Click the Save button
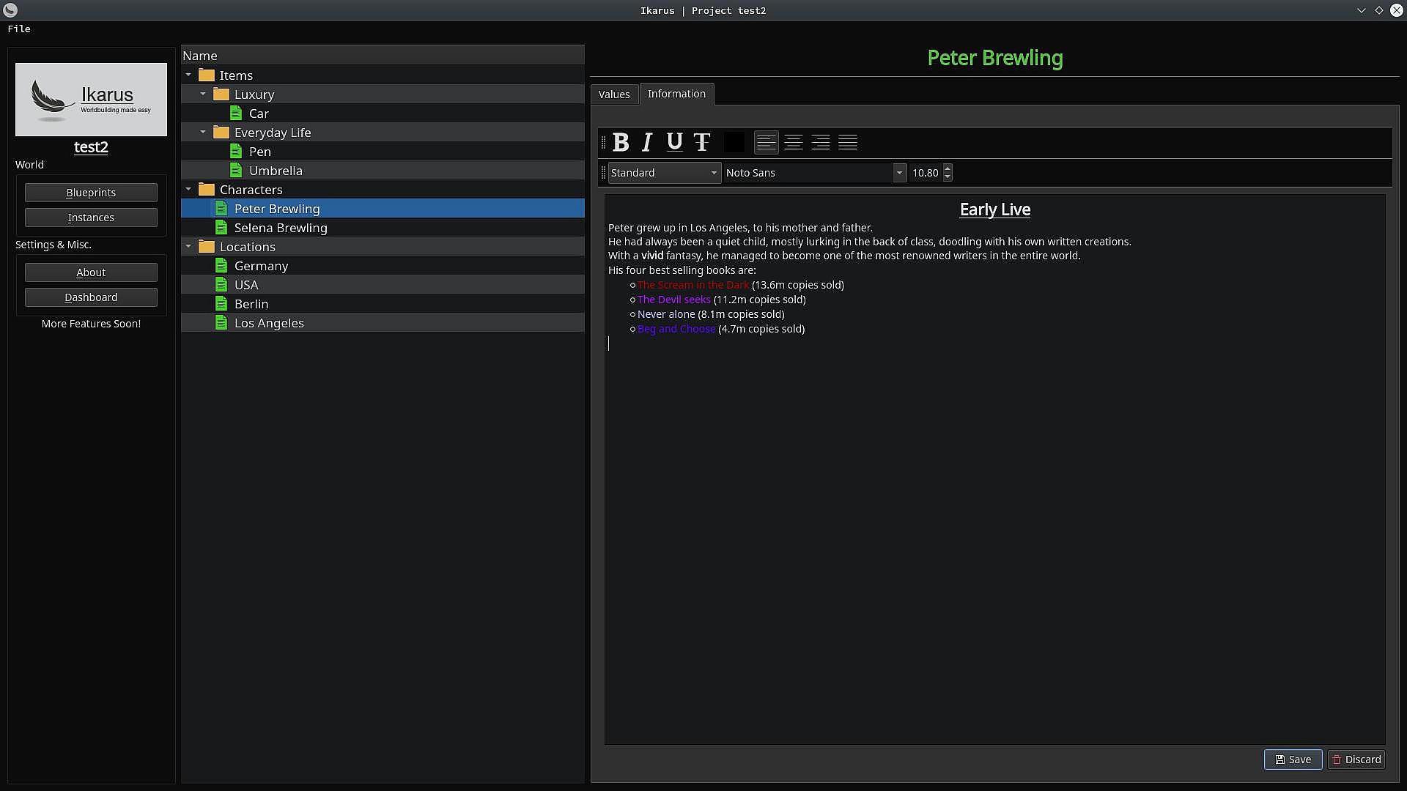The image size is (1407, 791). click(x=1293, y=760)
